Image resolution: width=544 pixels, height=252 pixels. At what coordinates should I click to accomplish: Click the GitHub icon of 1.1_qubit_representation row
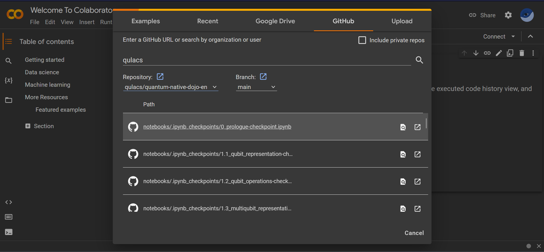pos(133,154)
